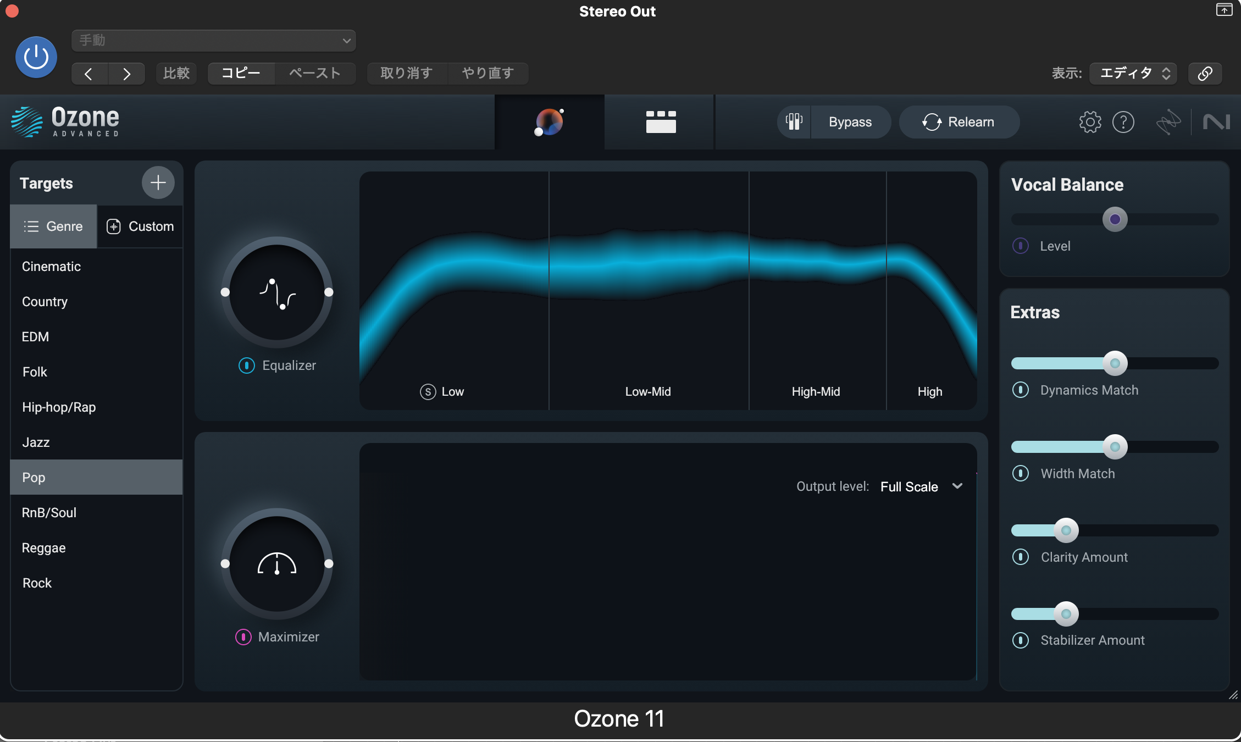Click the iZotope logo icon
The width and height of the screenshot is (1241, 742).
(x=1168, y=122)
